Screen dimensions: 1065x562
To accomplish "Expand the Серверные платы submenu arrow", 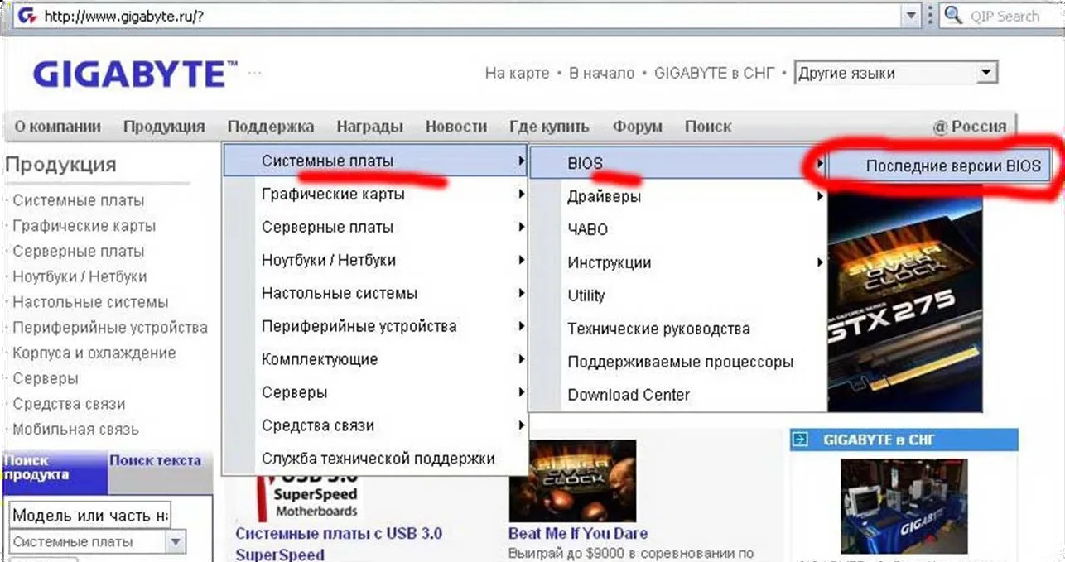I will click(x=521, y=227).
